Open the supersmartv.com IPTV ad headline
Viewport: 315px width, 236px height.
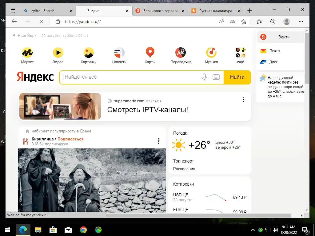[x=148, y=110]
